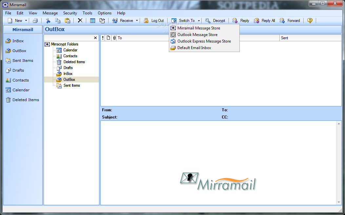Click the Reply button

pyautogui.click(x=241, y=21)
